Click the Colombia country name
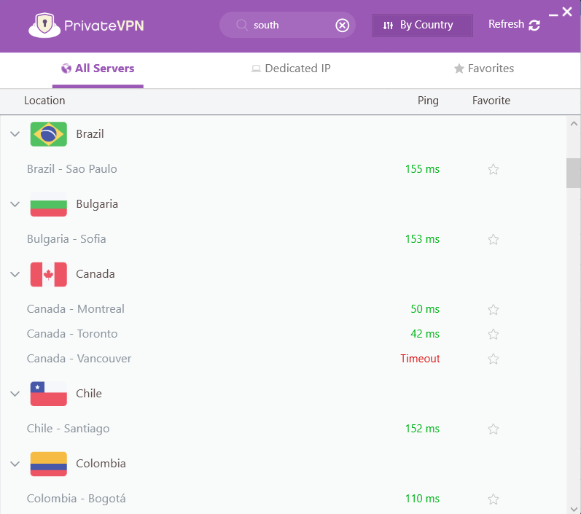Screen dimensions: 581x514 point(101,464)
